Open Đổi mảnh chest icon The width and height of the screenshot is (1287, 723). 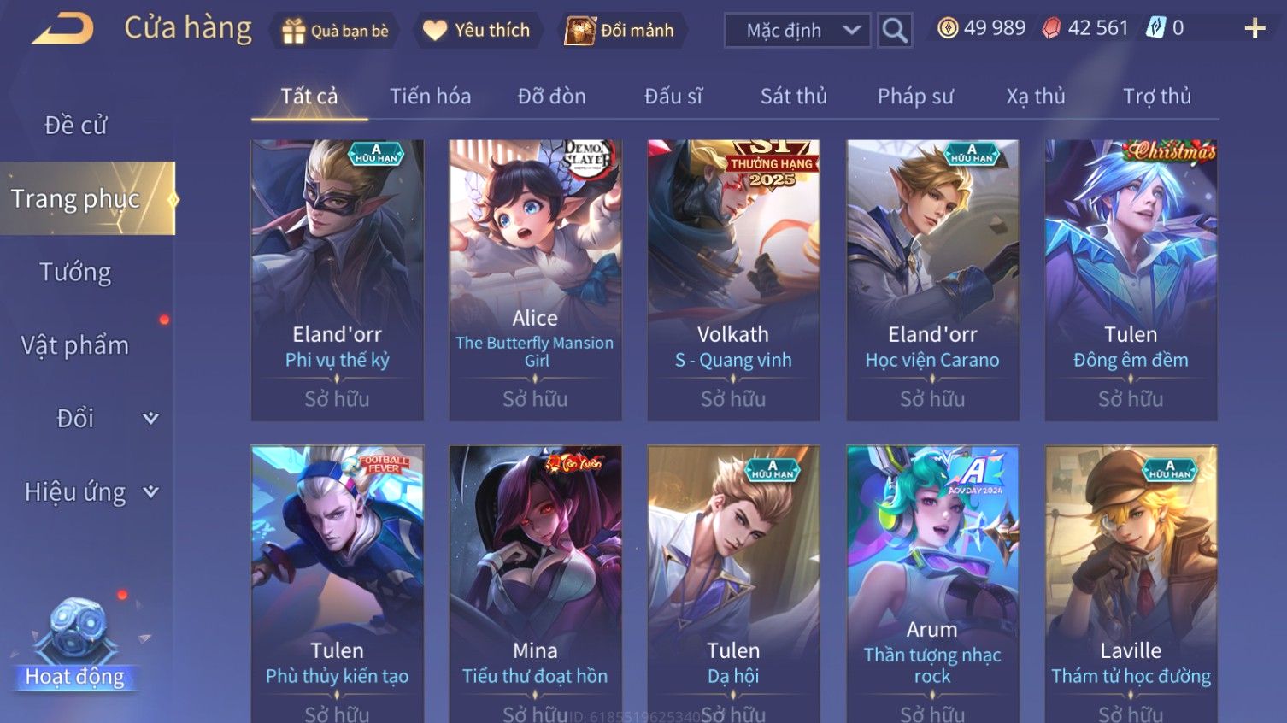coord(579,31)
